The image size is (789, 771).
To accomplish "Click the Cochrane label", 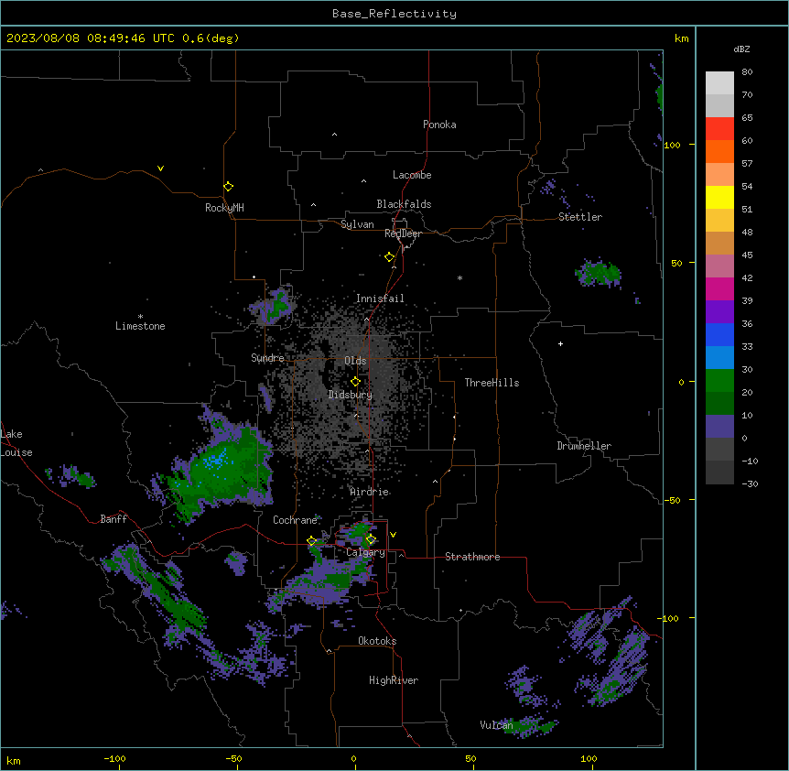I will pos(295,520).
